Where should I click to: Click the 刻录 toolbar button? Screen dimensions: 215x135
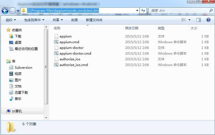coord(75,20)
